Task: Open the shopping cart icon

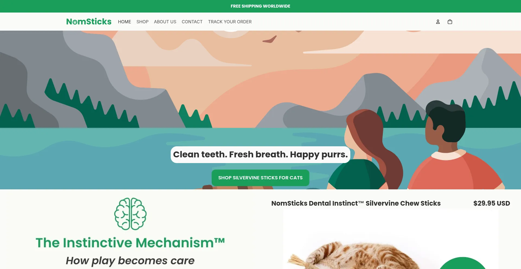Action: point(450,22)
